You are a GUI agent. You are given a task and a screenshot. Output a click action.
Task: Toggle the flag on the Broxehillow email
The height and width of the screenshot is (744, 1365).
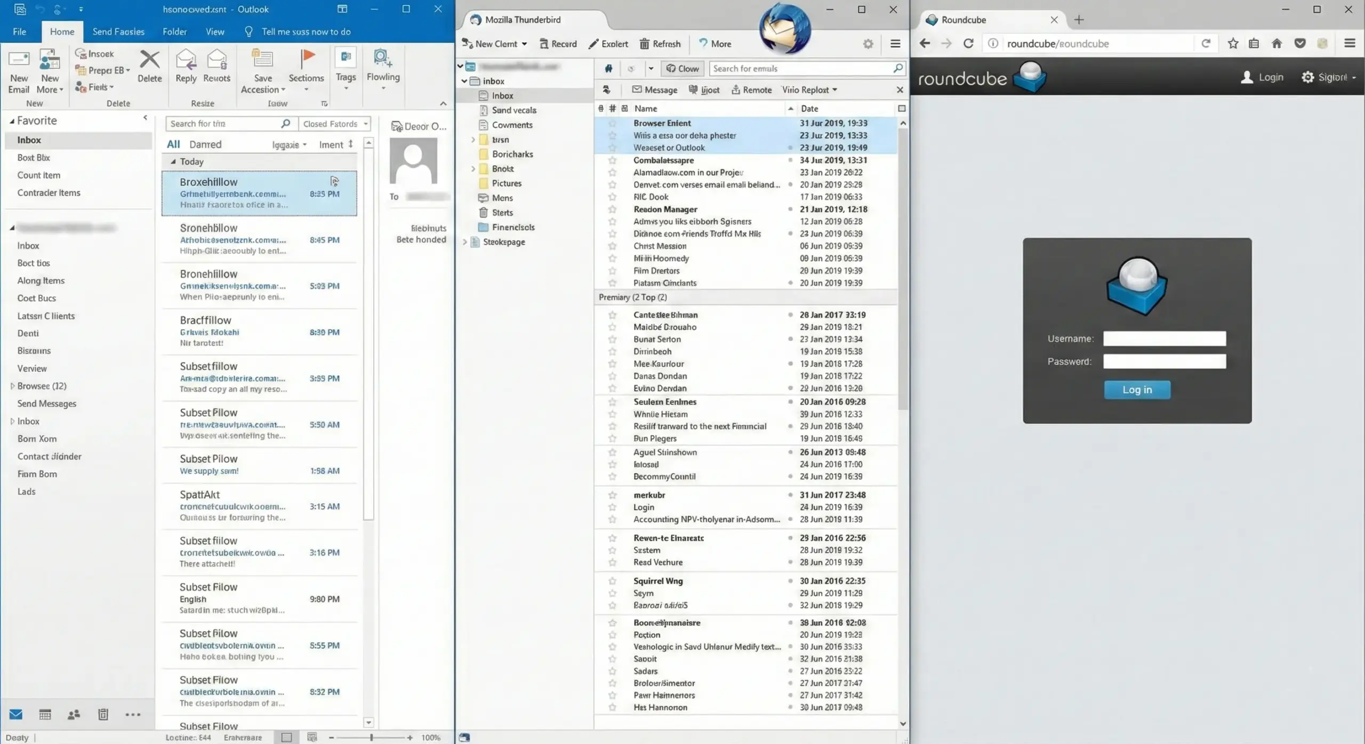(x=334, y=182)
